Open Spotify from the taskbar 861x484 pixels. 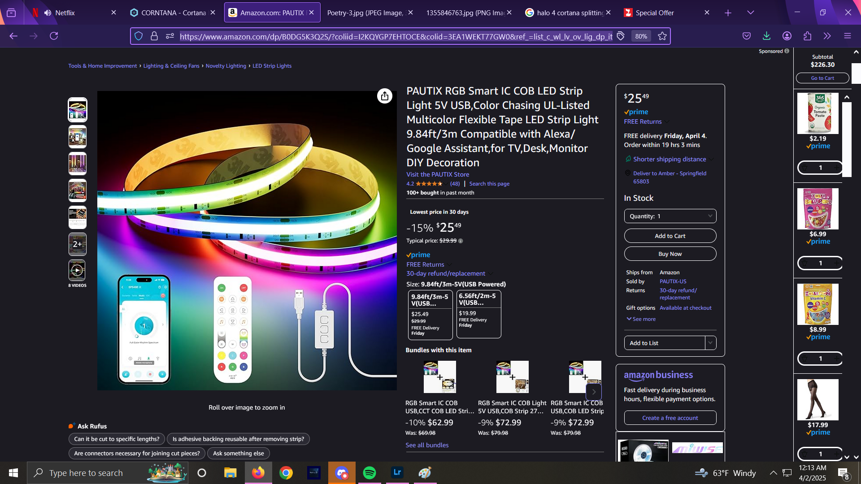[x=369, y=473]
